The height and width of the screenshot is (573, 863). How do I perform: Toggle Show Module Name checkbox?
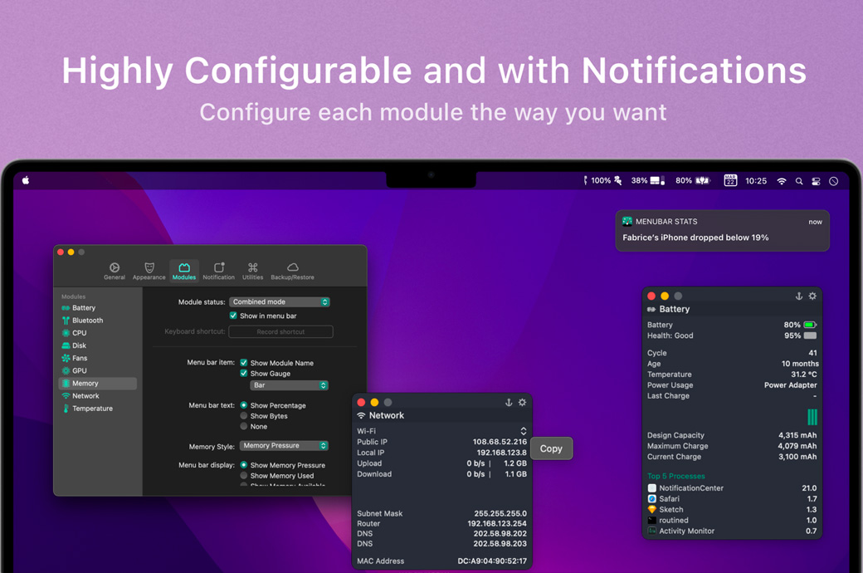[x=244, y=363]
